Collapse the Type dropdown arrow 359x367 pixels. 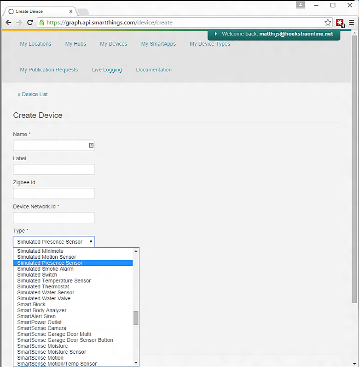coord(91,242)
